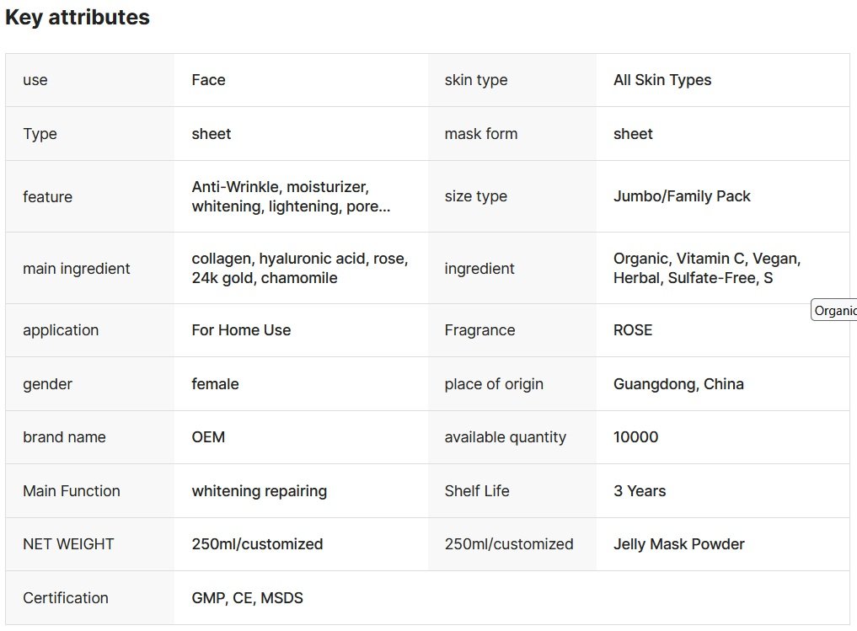Click the "10000" available quantity value
857x631 pixels.
pyautogui.click(x=635, y=437)
